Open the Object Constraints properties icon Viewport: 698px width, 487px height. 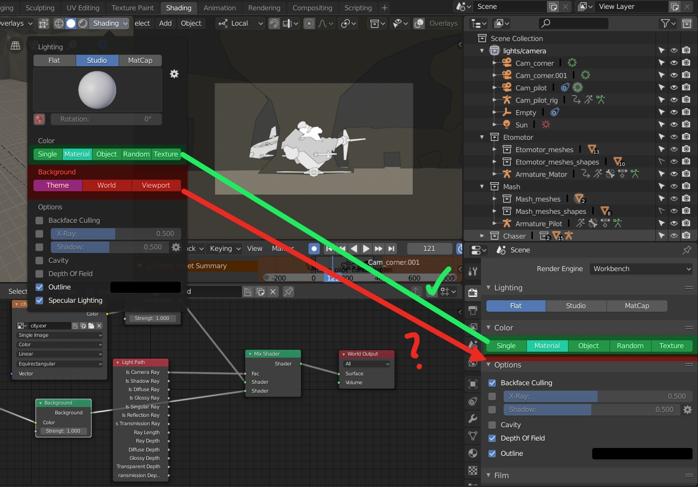[473, 401]
